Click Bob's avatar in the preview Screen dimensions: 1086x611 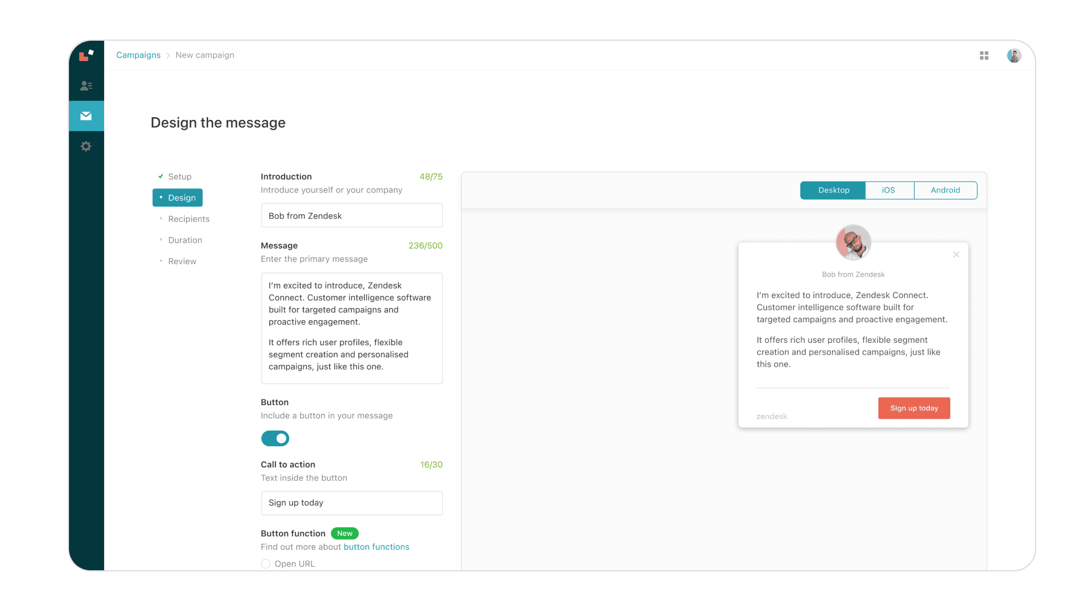click(854, 243)
